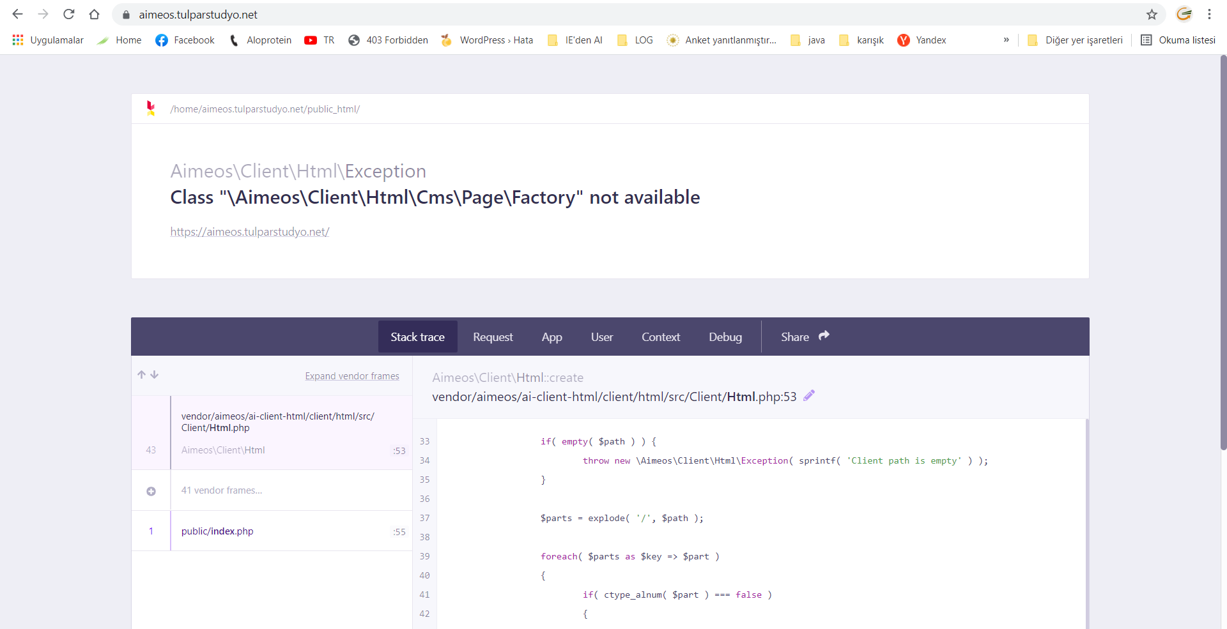Click the /home/aimeos.tulparstudyo.net/public_html/ path text
This screenshot has height=629, width=1227.
tap(265, 109)
